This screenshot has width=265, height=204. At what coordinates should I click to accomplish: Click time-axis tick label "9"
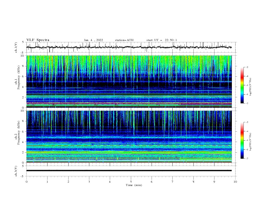tap(214, 182)
